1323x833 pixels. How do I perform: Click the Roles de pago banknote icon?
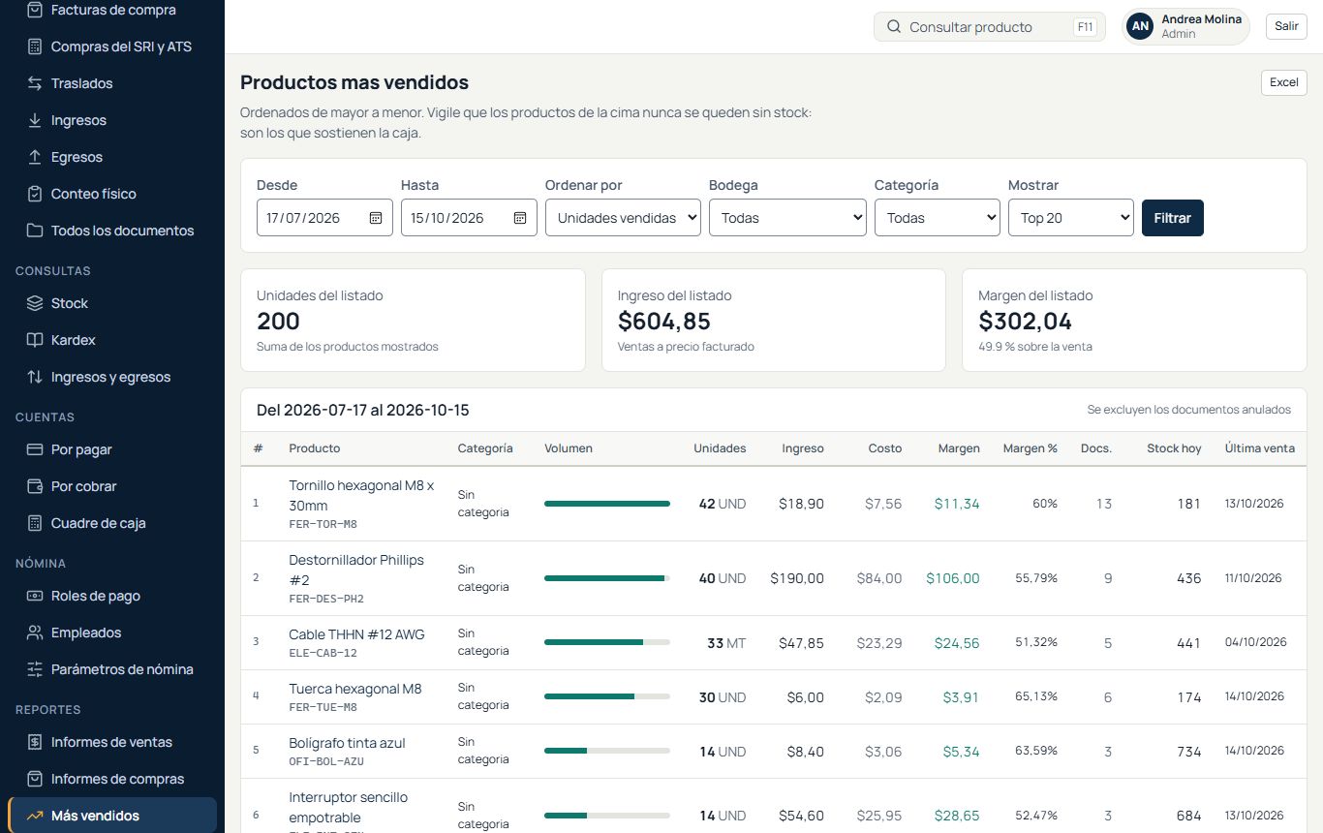35,596
